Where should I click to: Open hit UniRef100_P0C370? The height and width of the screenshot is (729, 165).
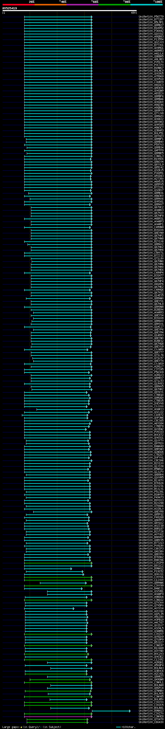[151, 65]
